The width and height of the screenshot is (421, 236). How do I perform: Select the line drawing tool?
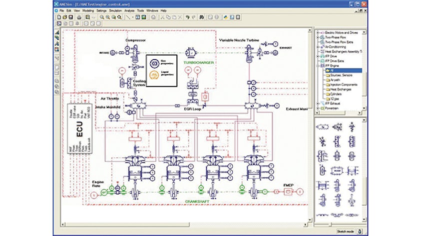128,17
